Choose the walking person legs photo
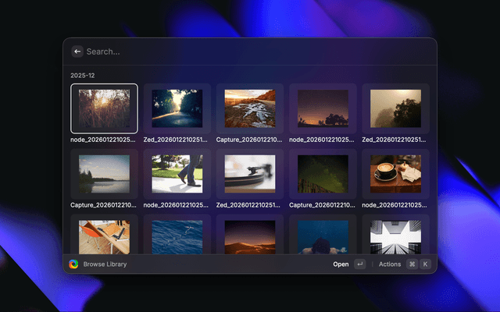 pyautogui.click(x=177, y=173)
